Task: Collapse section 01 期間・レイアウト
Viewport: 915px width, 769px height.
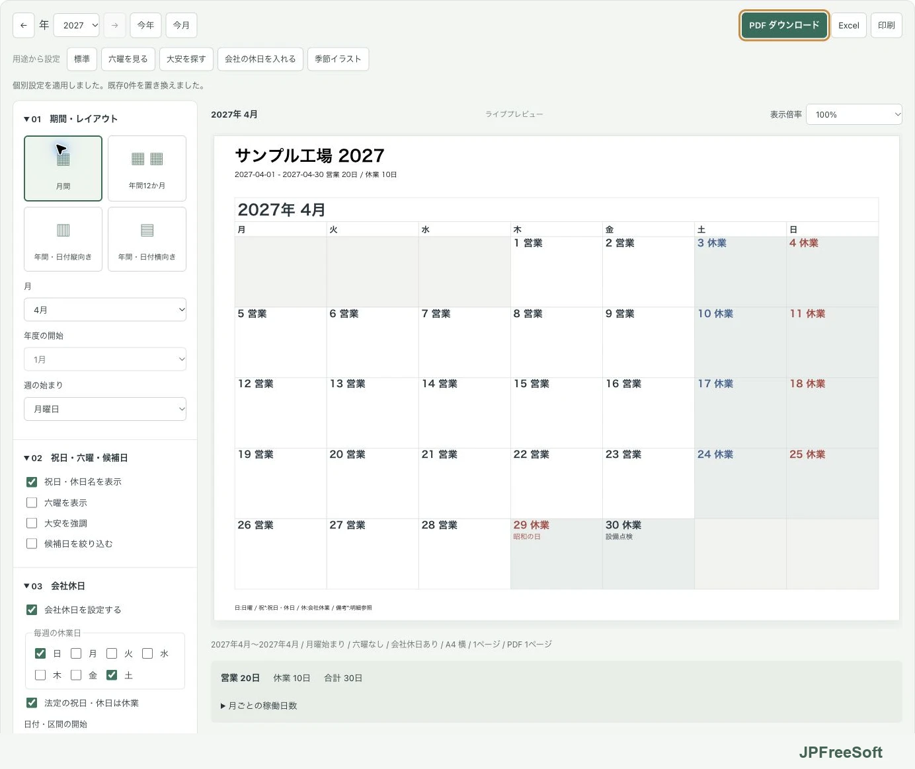Action: (71, 119)
